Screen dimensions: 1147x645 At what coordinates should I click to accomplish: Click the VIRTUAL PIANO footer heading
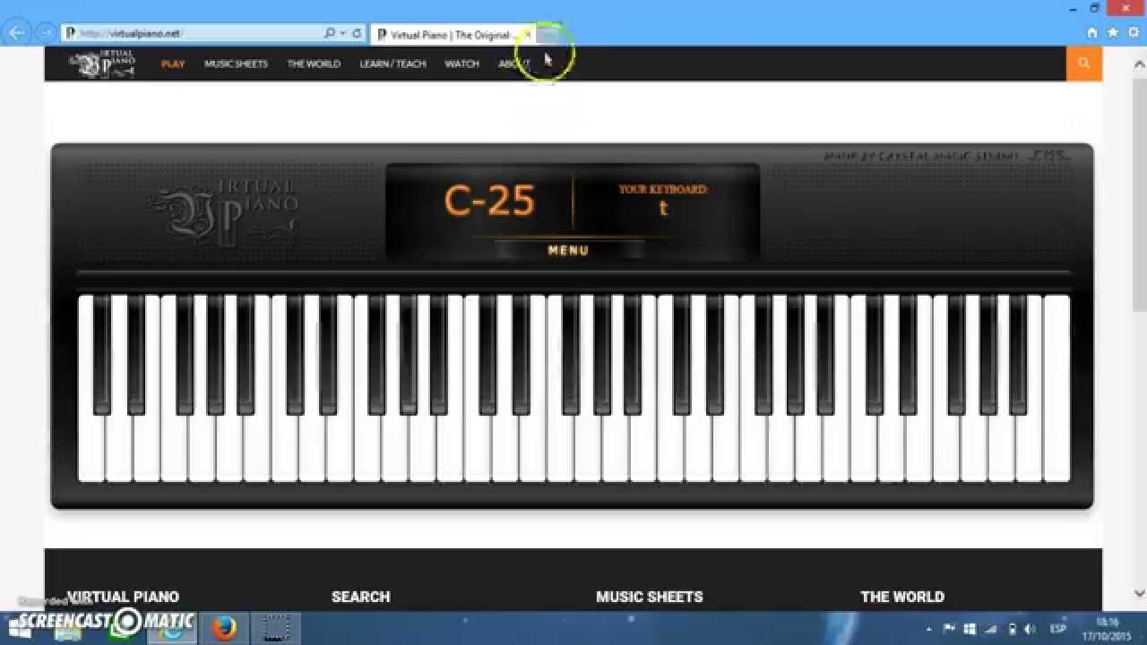pyautogui.click(x=123, y=597)
